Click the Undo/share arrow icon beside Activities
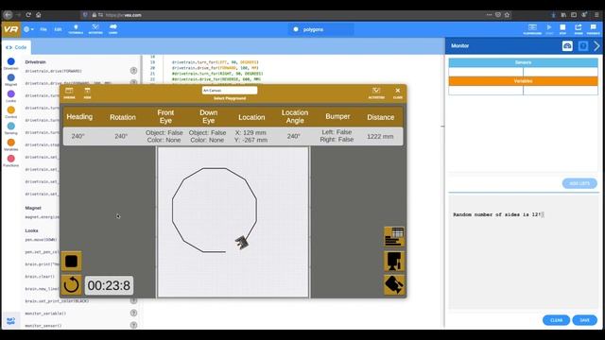The height and width of the screenshot is (340, 605). tap(113, 29)
